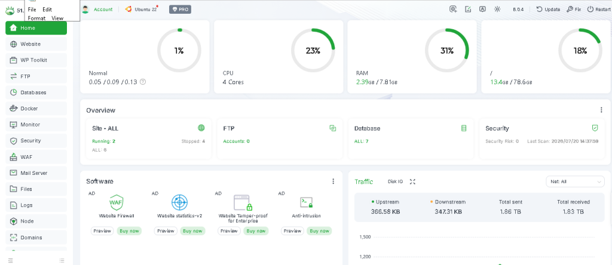Click the Account link

pos(103,10)
